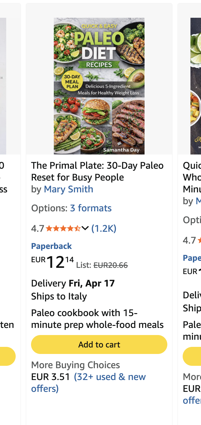This screenshot has height=425, width=201.
Task: Expand the 3 formats options list
Action: (91, 208)
